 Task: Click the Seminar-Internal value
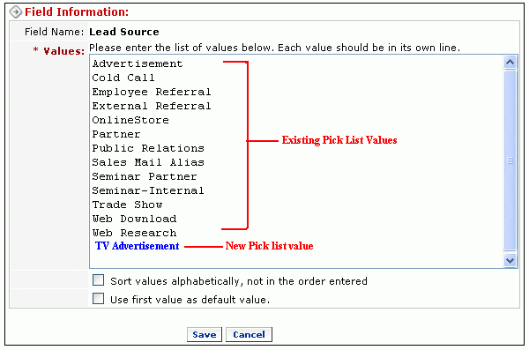click(x=148, y=190)
